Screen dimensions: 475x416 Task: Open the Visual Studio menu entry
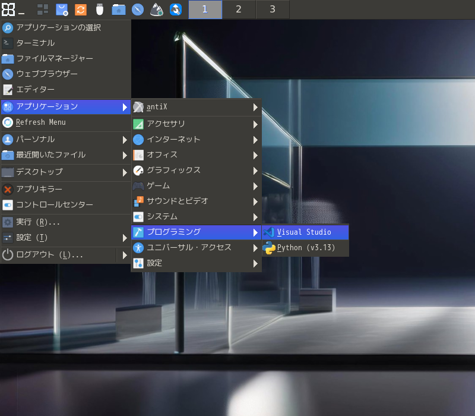tap(305, 232)
